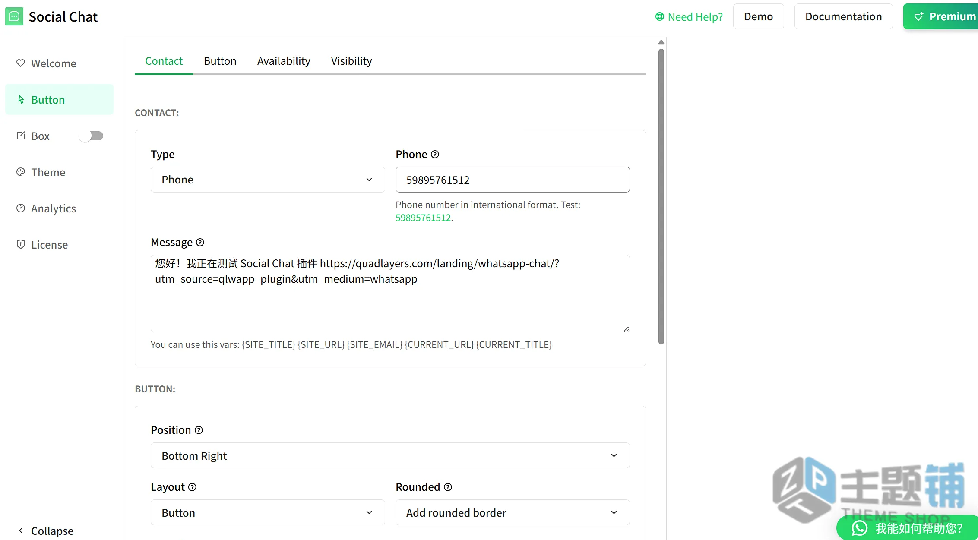Click the Premium diamond icon

click(919, 17)
